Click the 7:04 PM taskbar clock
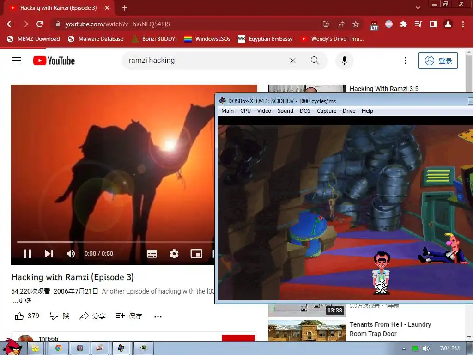473x355 pixels. [x=449, y=349]
